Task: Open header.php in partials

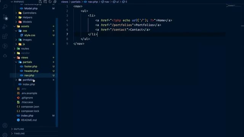Action: pos(31,71)
